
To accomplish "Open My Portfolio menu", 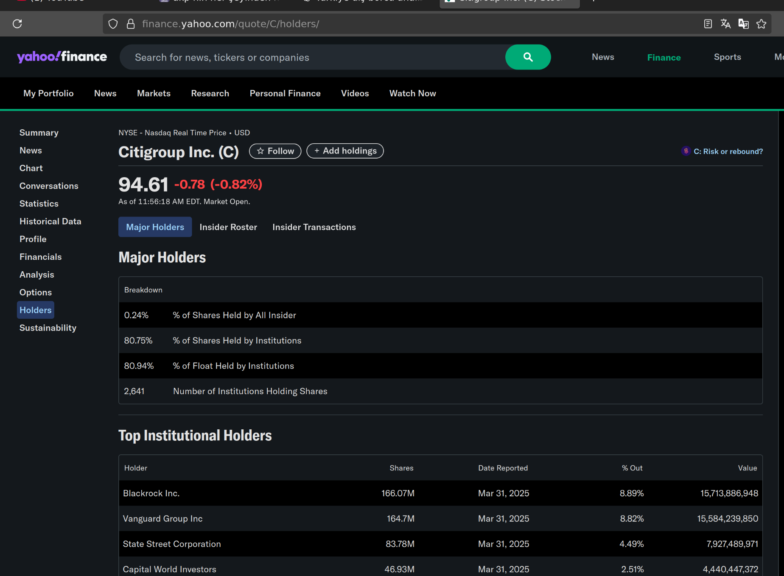I will 48,93.
